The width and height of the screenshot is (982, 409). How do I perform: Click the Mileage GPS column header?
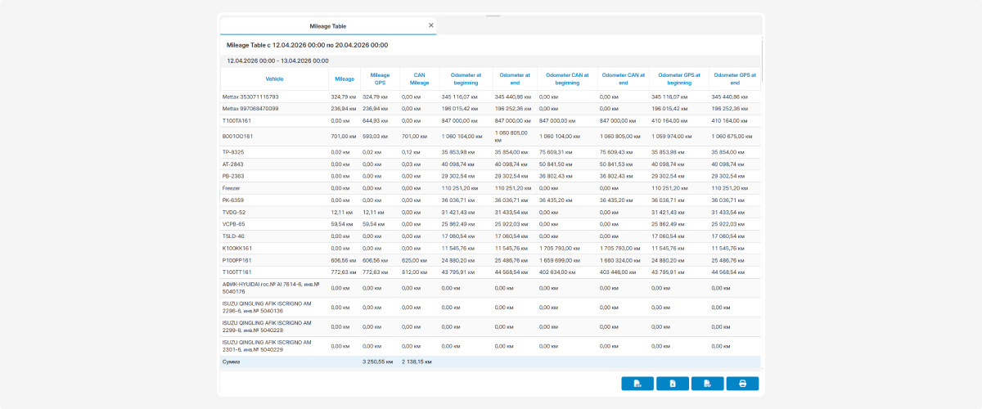(380, 79)
